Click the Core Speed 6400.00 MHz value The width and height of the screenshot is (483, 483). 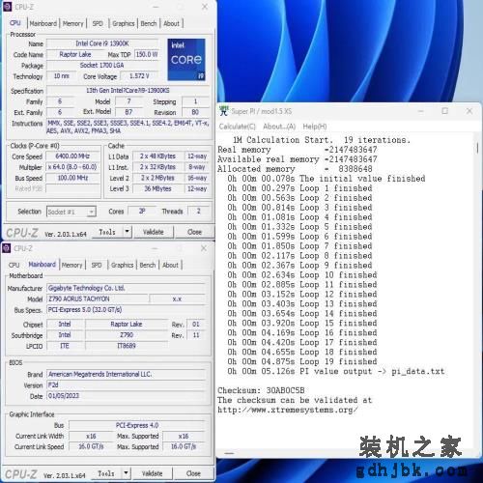click(72, 156)
